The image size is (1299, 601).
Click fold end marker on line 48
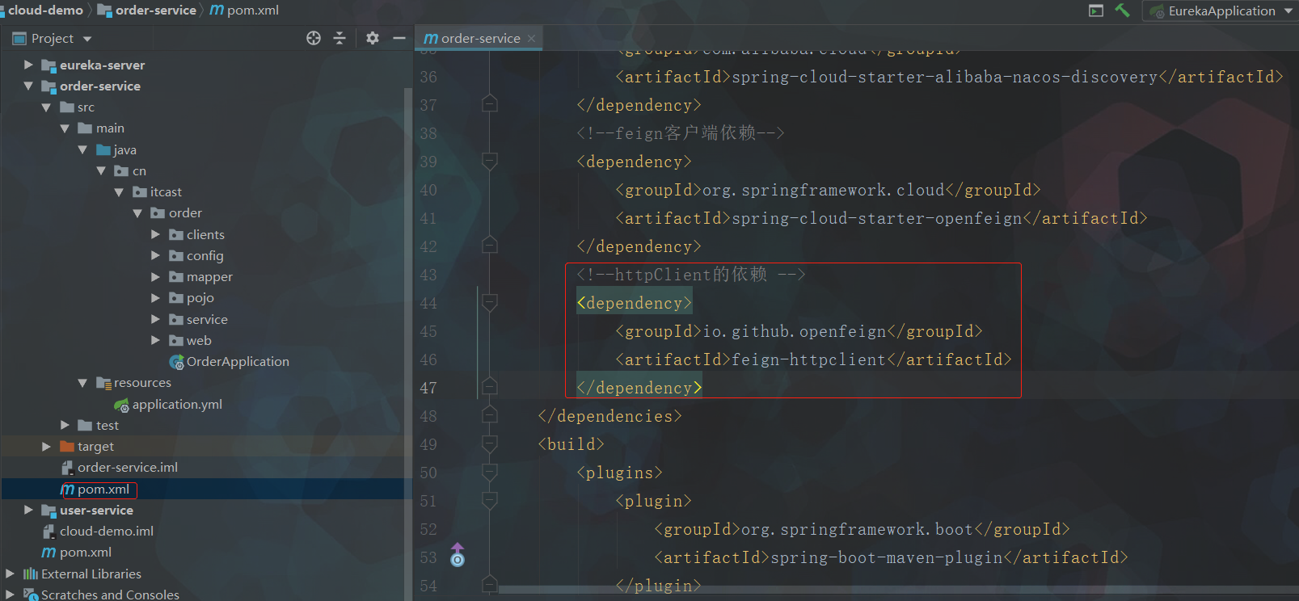[x=489, y=415]
